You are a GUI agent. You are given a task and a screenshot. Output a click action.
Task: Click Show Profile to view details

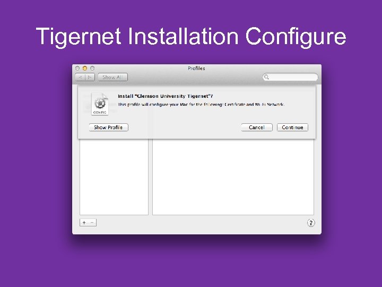[108, 128]
